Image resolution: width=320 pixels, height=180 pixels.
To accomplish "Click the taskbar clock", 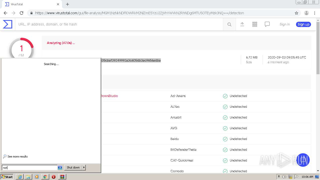I will [307, 177].
